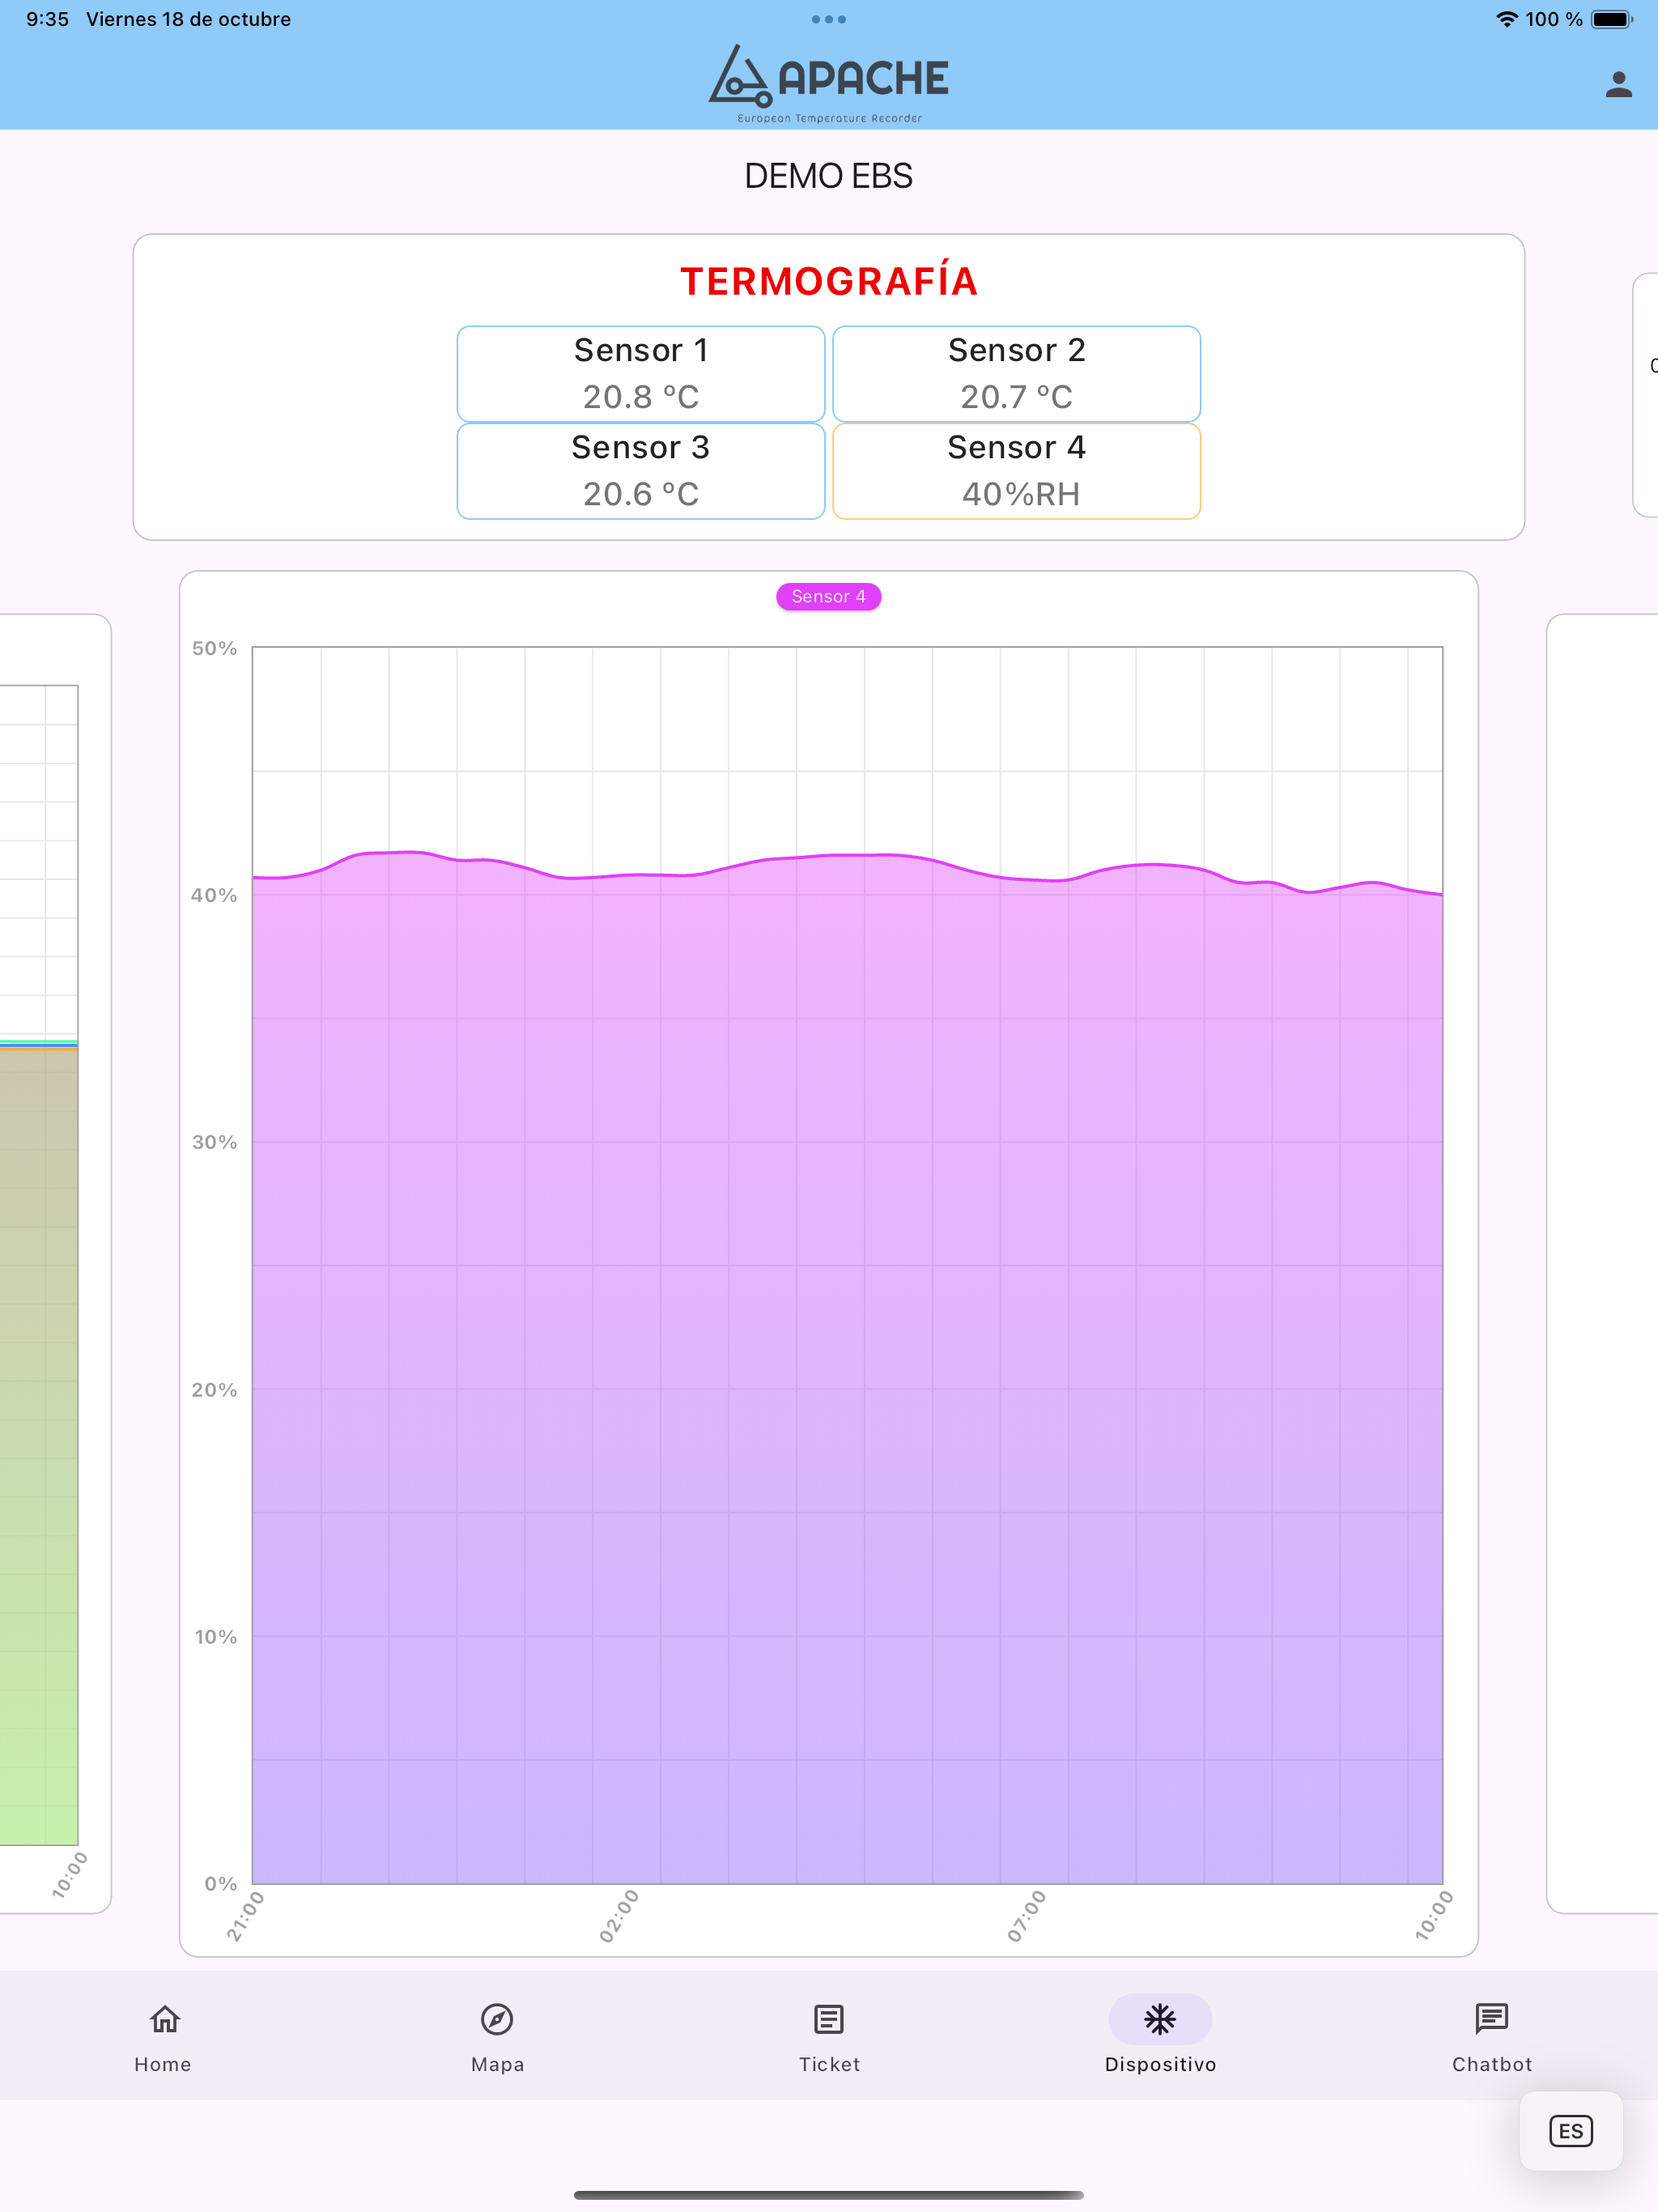Tap the Apache logo in header
The width and height of the screenshot is (1658, 2212).
tap(829, 84)
